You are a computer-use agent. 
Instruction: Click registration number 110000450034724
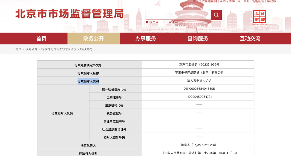click(199, 97)
